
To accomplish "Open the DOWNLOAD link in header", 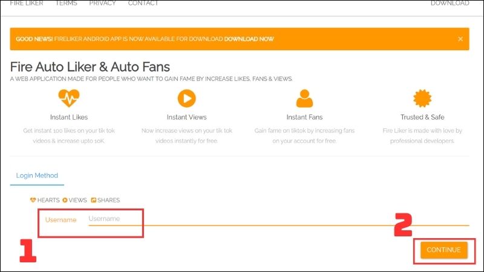I will pyautogui.click(x=450, y=3).
